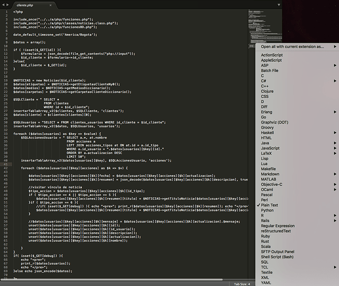This screenshot has height=286, width=339.
Task: Expand the JavaScript submenu
Action: pyautogui.click(x=297, y=148)
